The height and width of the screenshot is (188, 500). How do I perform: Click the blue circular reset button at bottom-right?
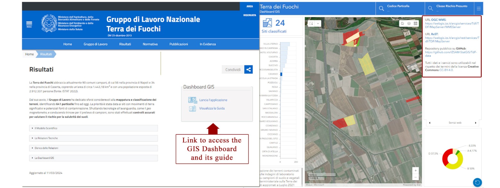pos(477,182)
